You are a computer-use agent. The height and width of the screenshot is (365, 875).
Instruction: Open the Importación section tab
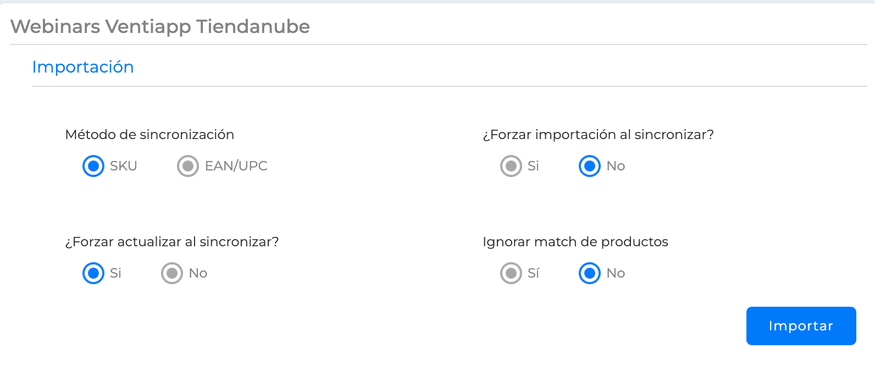[83, 67]
